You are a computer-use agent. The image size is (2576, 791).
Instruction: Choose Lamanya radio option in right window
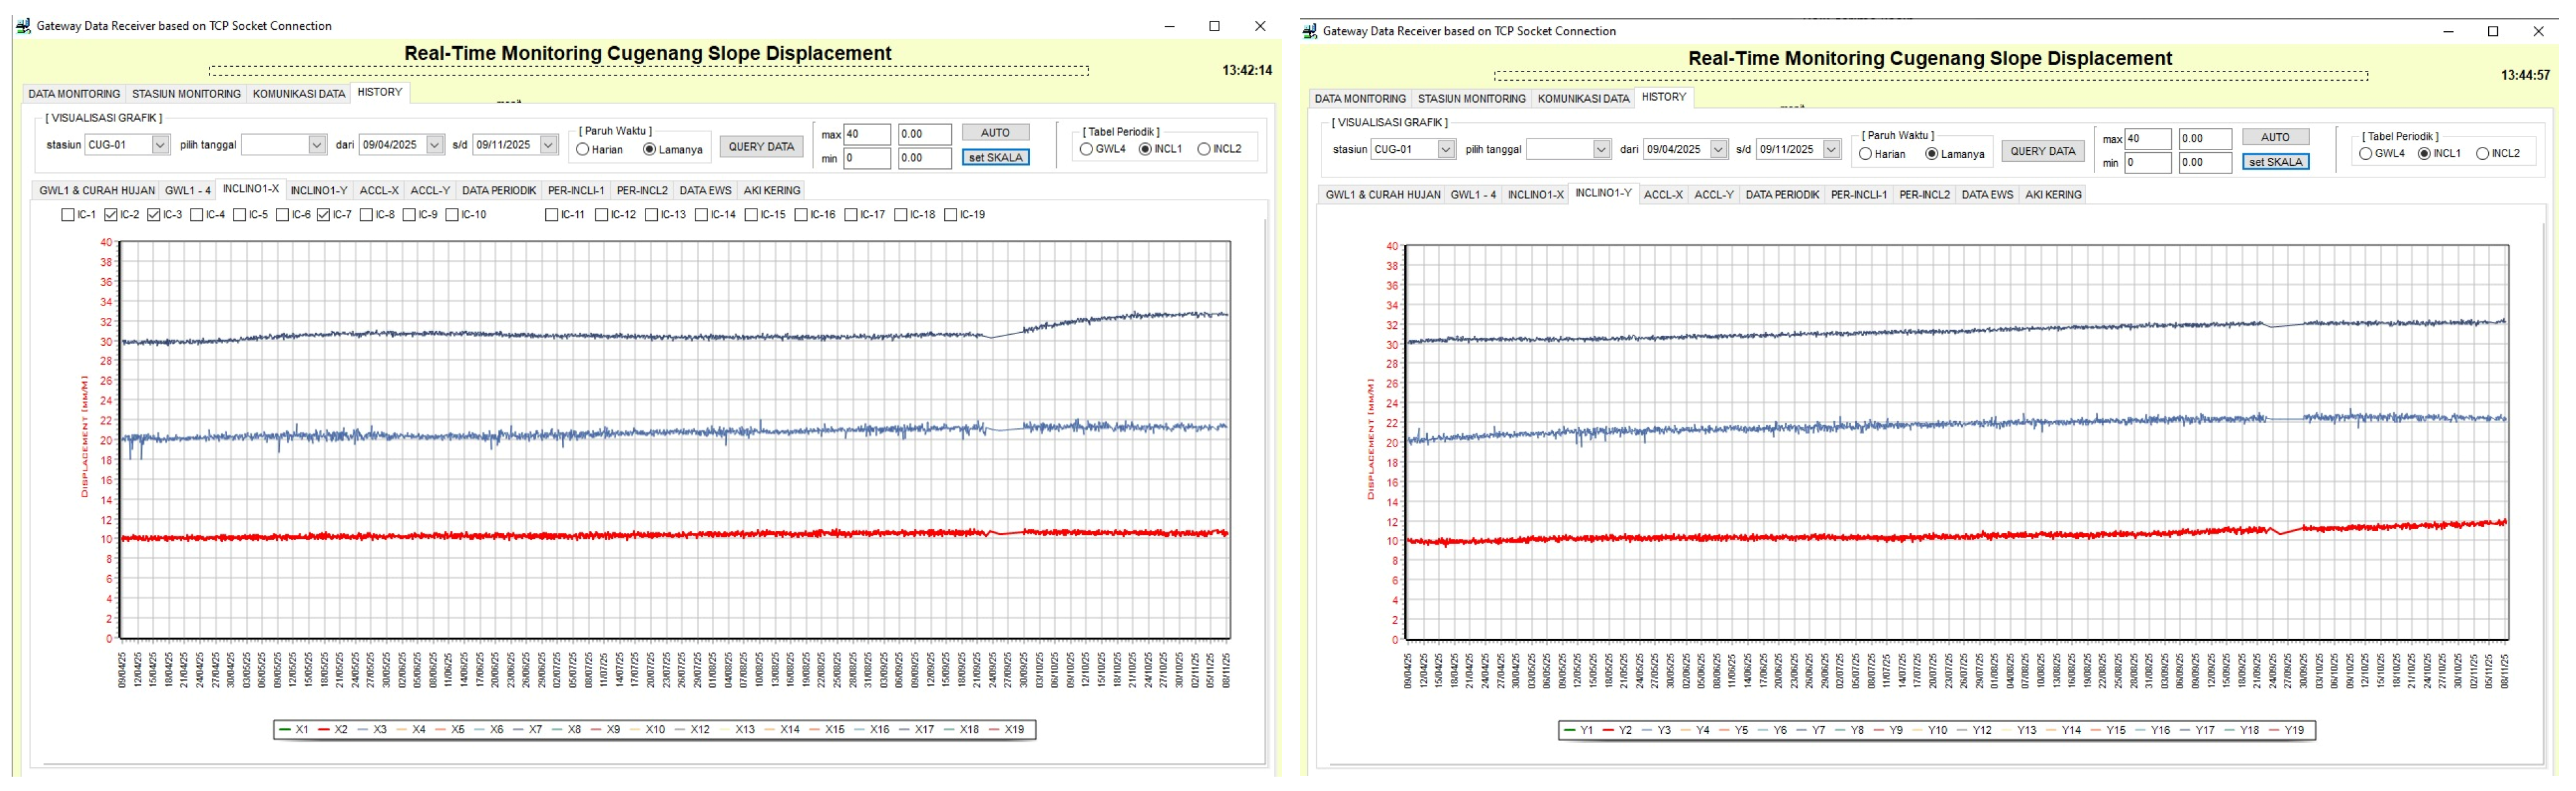click(1932, 155)
